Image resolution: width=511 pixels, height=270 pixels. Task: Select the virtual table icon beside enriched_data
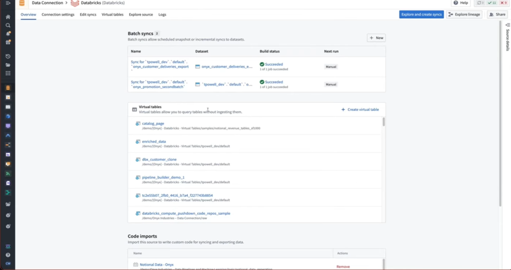(138, 142)
